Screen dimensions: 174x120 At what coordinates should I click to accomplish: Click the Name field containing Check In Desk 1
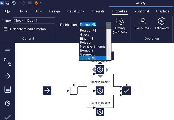[34, 21]
